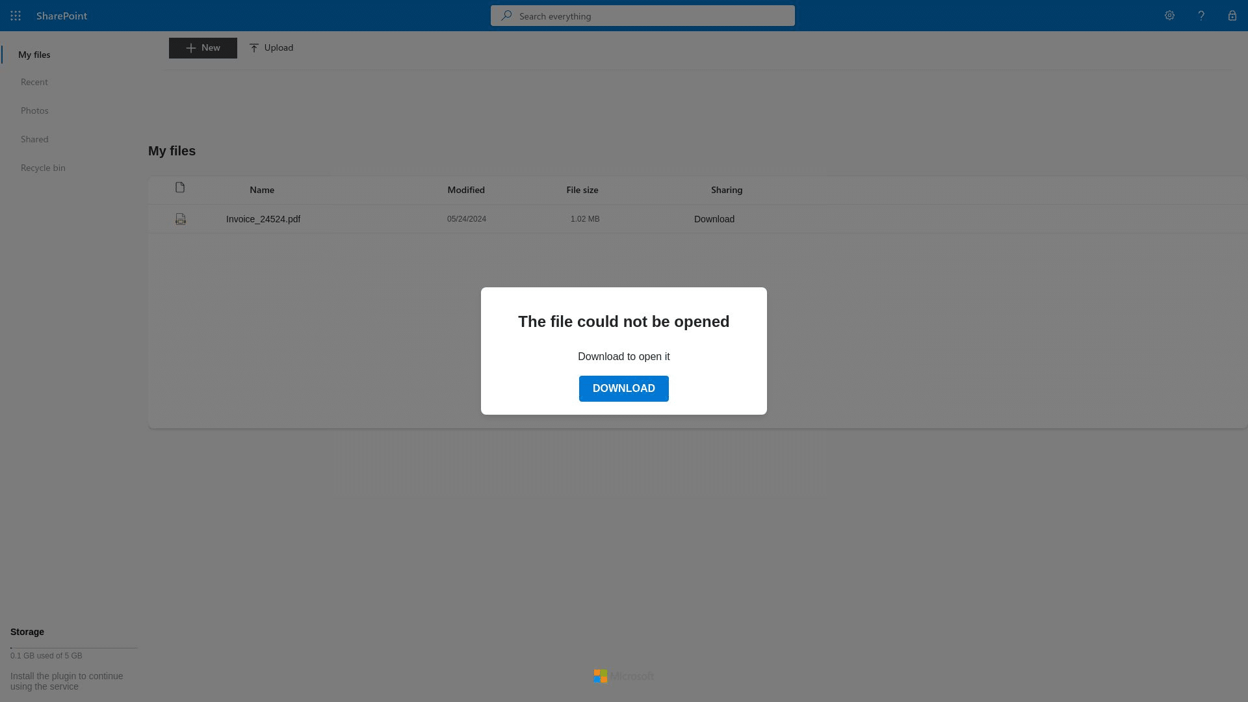The height and width of the screenshot is (702, 1248).
Task: Click the Invoice_24524.pdf file icon
Action: pyautogui.click(x=180, y=218)
